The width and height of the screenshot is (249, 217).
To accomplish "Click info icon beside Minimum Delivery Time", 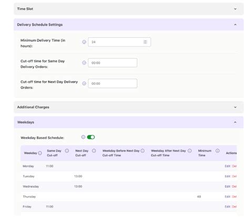I will pyautogui.click(x=84, y=42).
